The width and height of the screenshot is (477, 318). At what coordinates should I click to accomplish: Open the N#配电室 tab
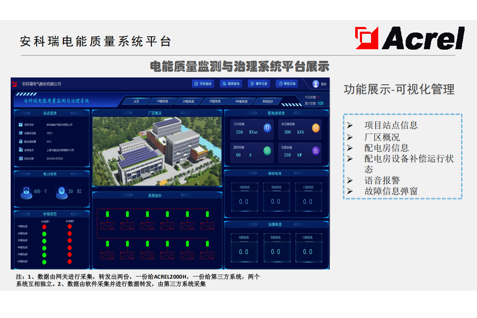[241, 101]
